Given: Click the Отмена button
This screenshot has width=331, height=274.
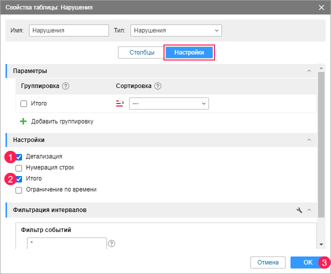Looking at the screenshot, I should [267, 262].
